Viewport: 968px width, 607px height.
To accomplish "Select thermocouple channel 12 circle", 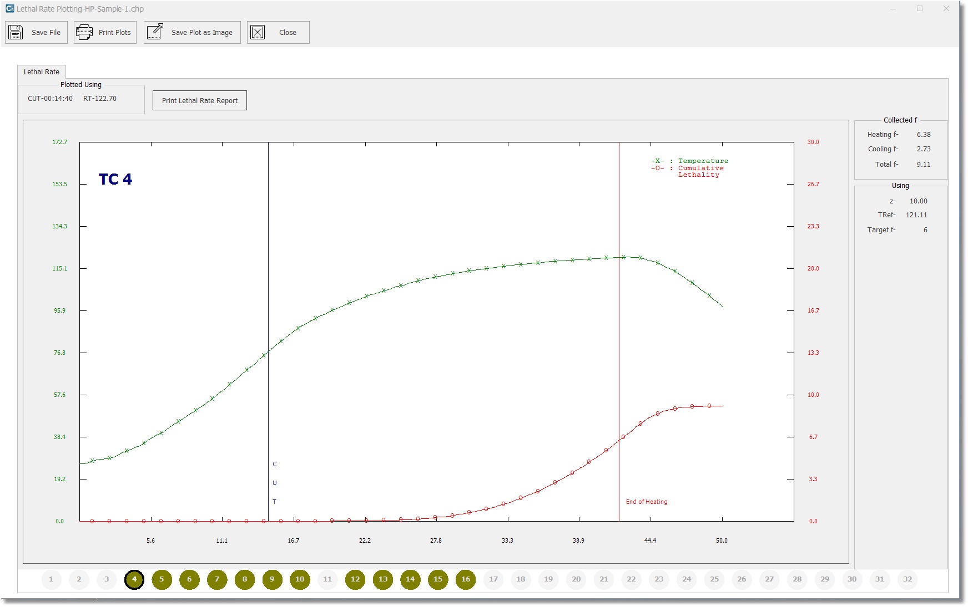I will tap(355, 579).
